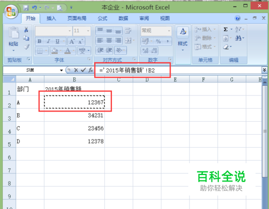Increase indent

(x=109, y=51)
